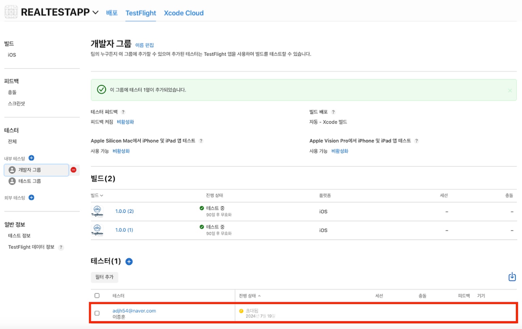Switch to the Xcode Cloud tab
The width and height of the screenshot is (522, 329).
coord(184,13)
